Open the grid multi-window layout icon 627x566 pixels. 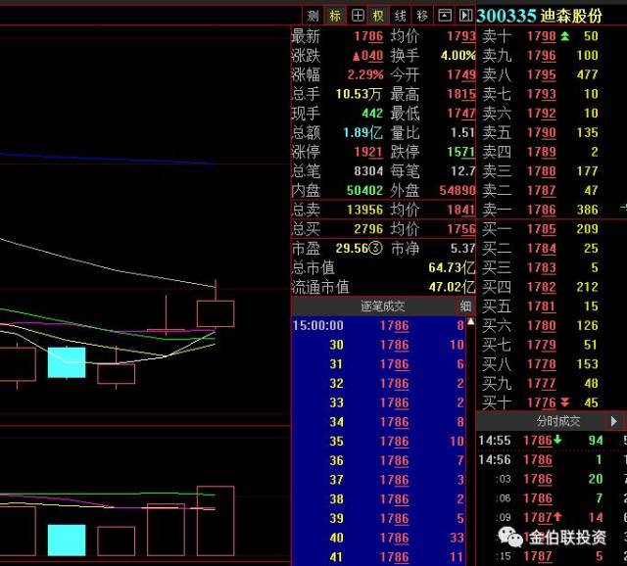pos(358,16)
